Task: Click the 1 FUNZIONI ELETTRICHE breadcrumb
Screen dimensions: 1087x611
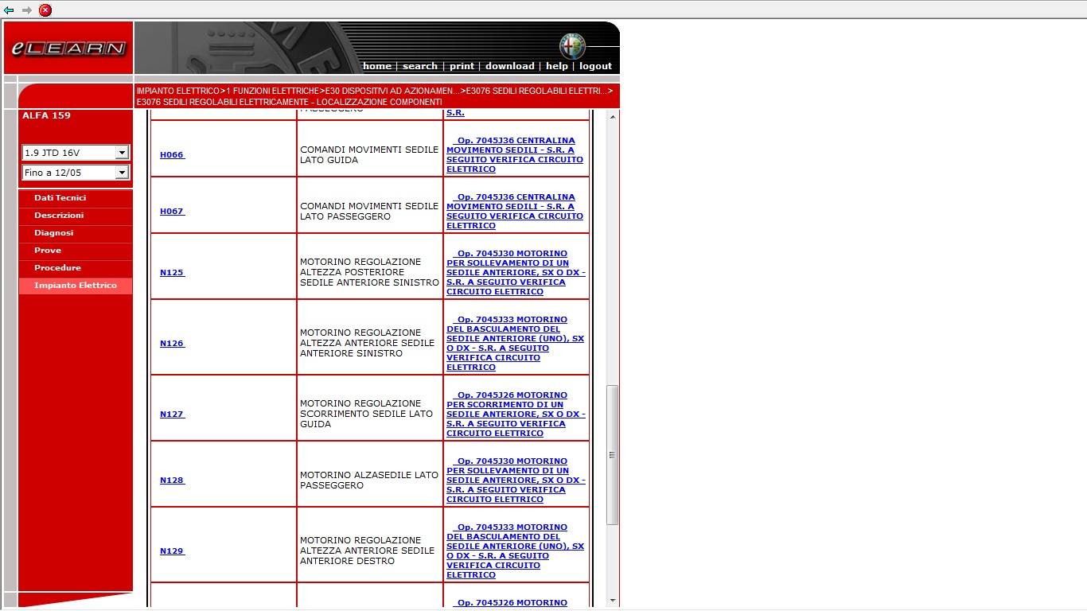Action: [x=272, y=91]
